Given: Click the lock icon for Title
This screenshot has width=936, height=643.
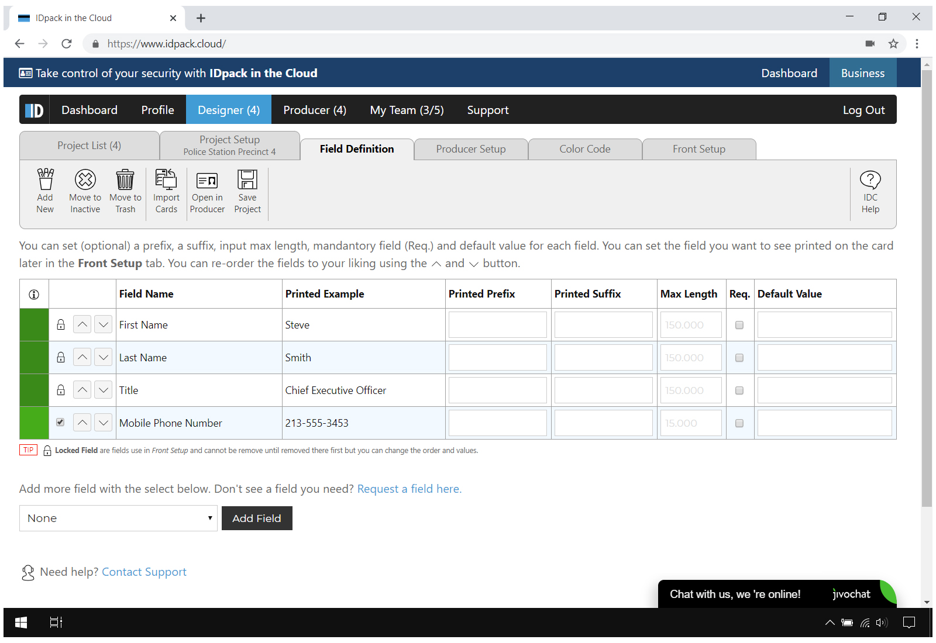Looking at the screenshot, I should click(x=60, y=390).
